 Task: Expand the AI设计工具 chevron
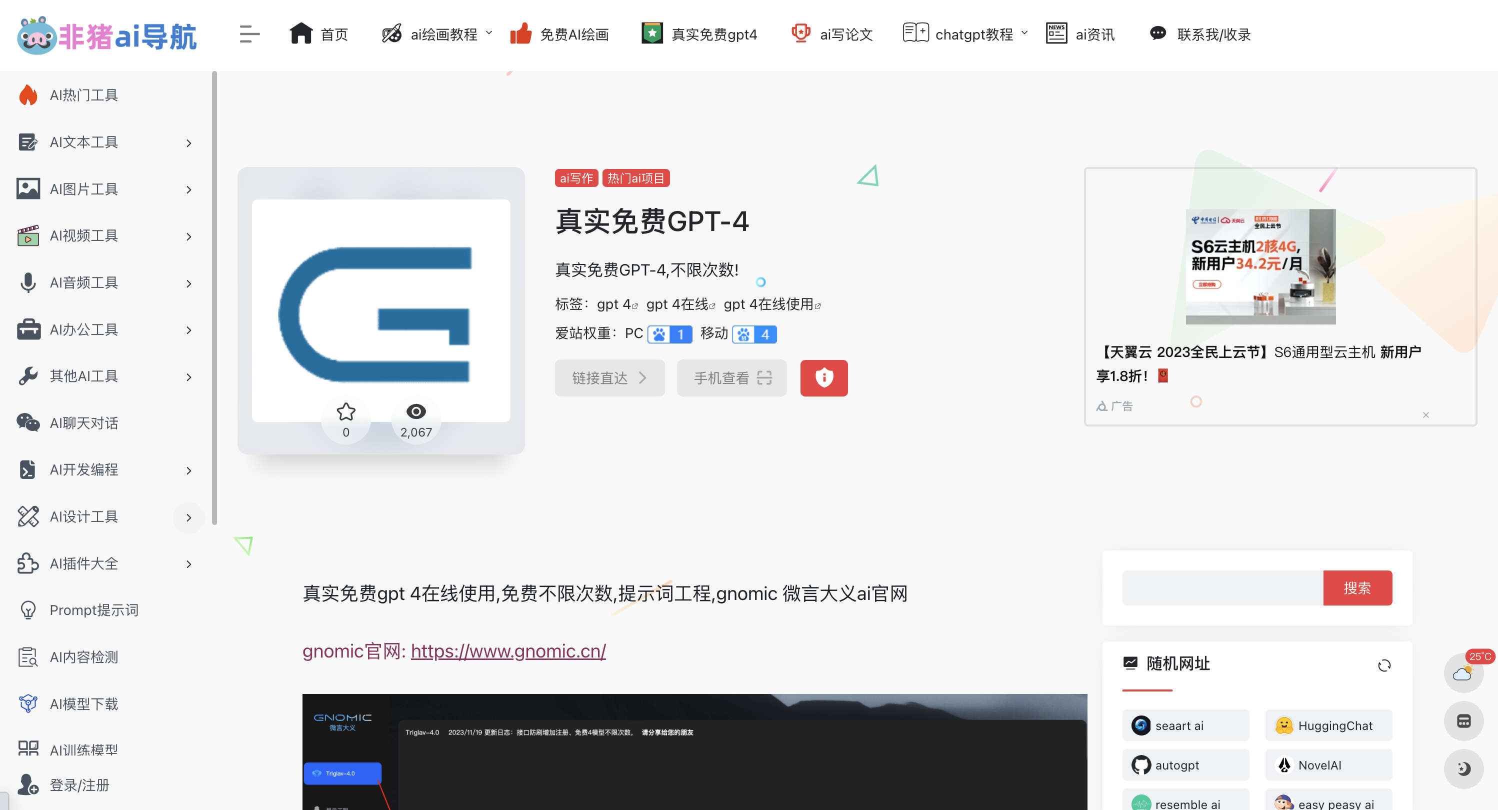[189, 517]
